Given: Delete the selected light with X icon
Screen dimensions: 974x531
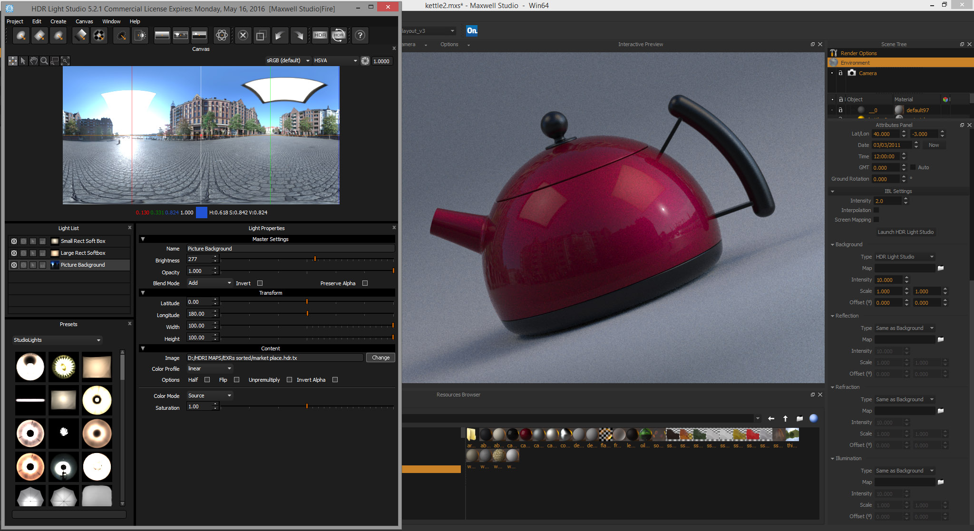Looking at the screenshot, I should coord(243,36).
